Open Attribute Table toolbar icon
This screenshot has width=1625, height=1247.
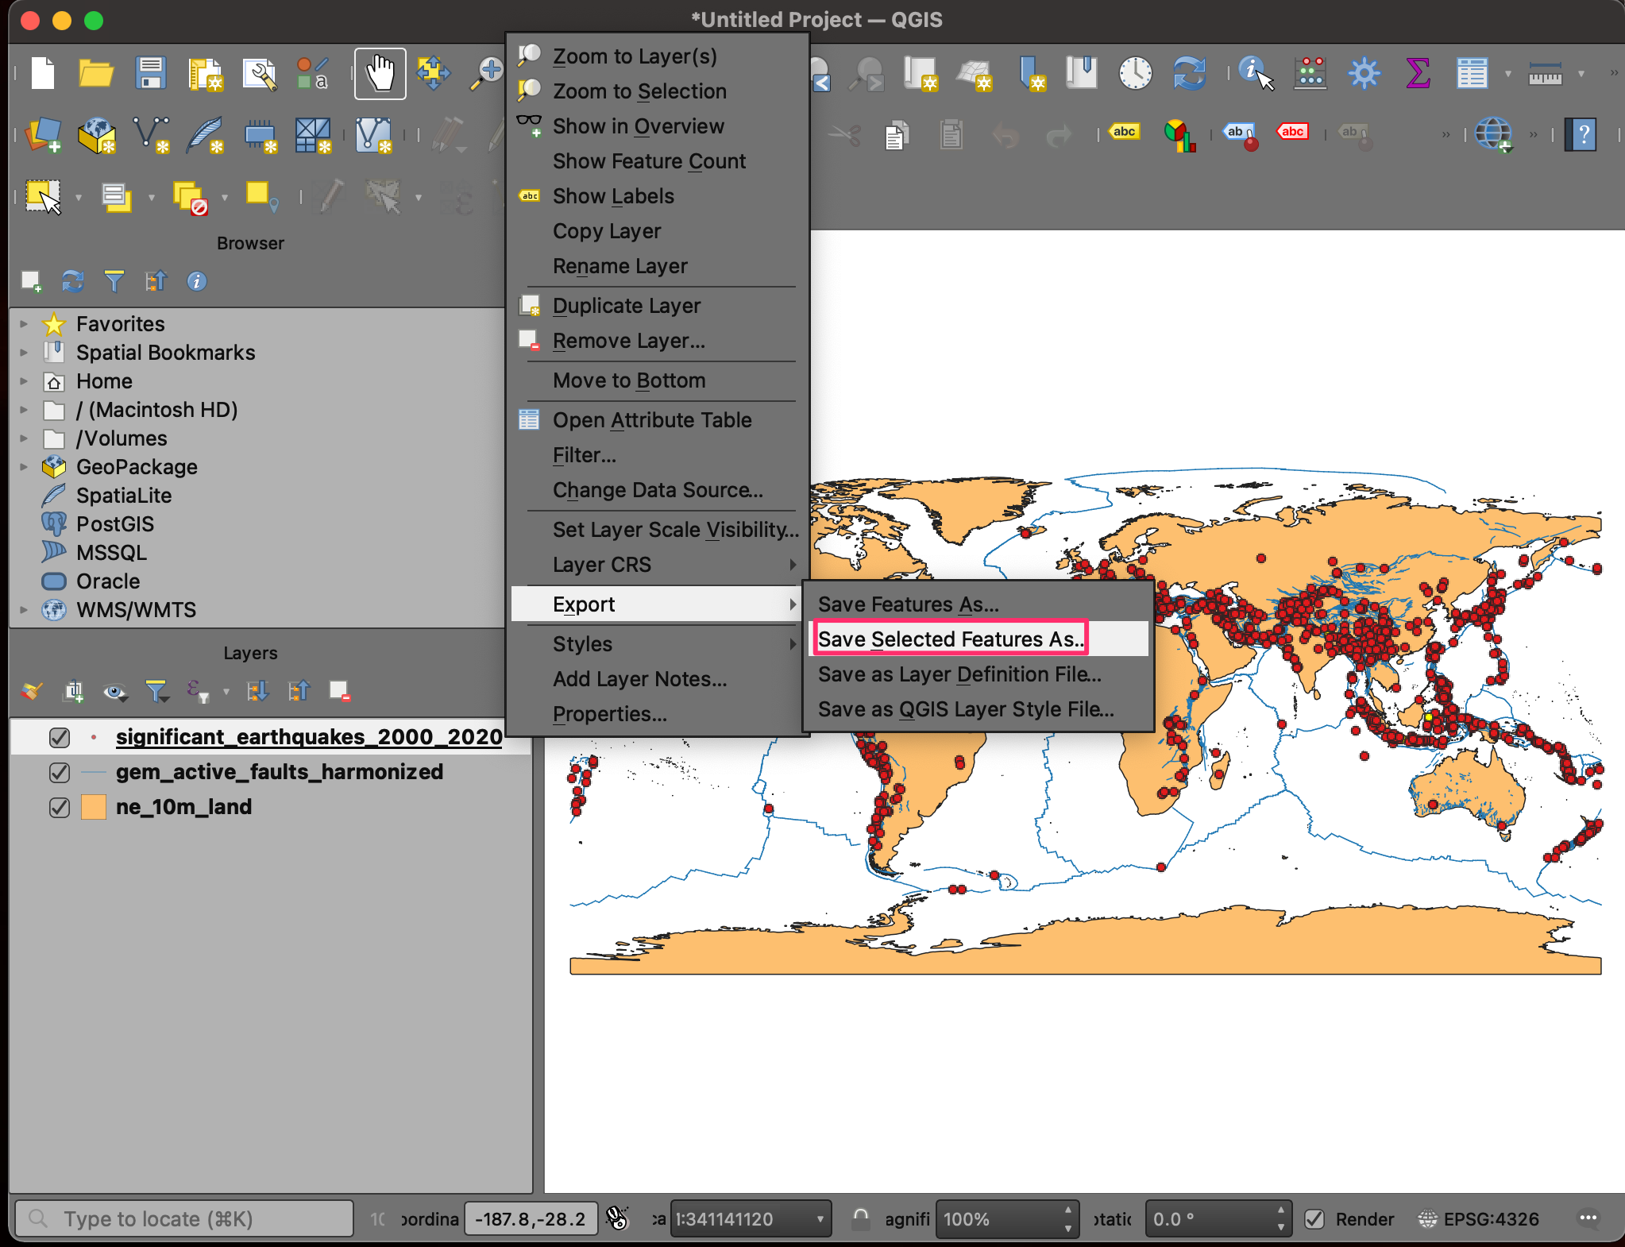(1472, 74)
